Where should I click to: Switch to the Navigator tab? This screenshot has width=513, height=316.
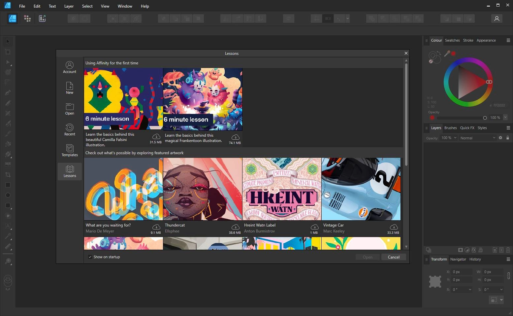tap(458, 259)
